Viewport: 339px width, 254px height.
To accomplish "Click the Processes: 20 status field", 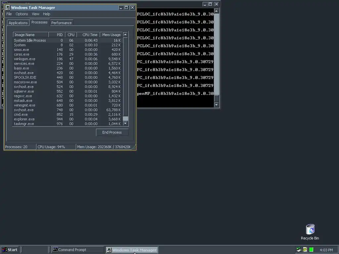I will pyautogui.click(x=20, y=147).
